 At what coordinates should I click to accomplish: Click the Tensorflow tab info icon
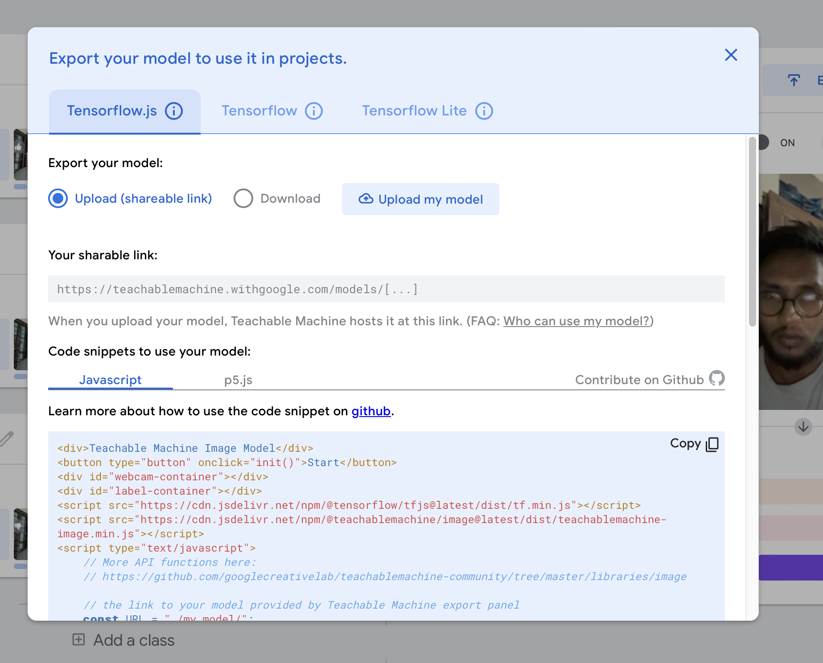pyautogui.click(x=314, y=111)
